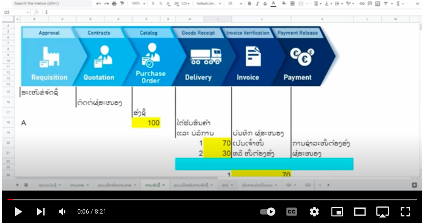Click the Filter funnel icon
This screenshot has height=224, width=422.
(x=385, y=3)
